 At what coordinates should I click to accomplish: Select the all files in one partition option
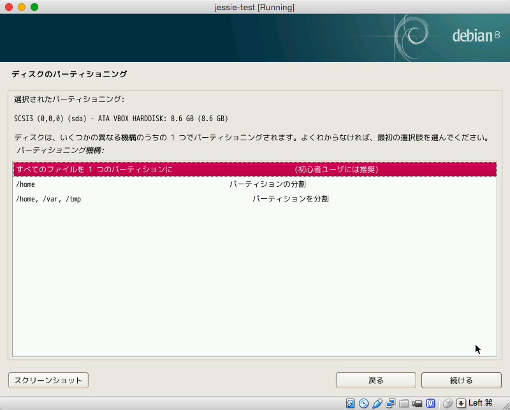(x=254, y=169)
